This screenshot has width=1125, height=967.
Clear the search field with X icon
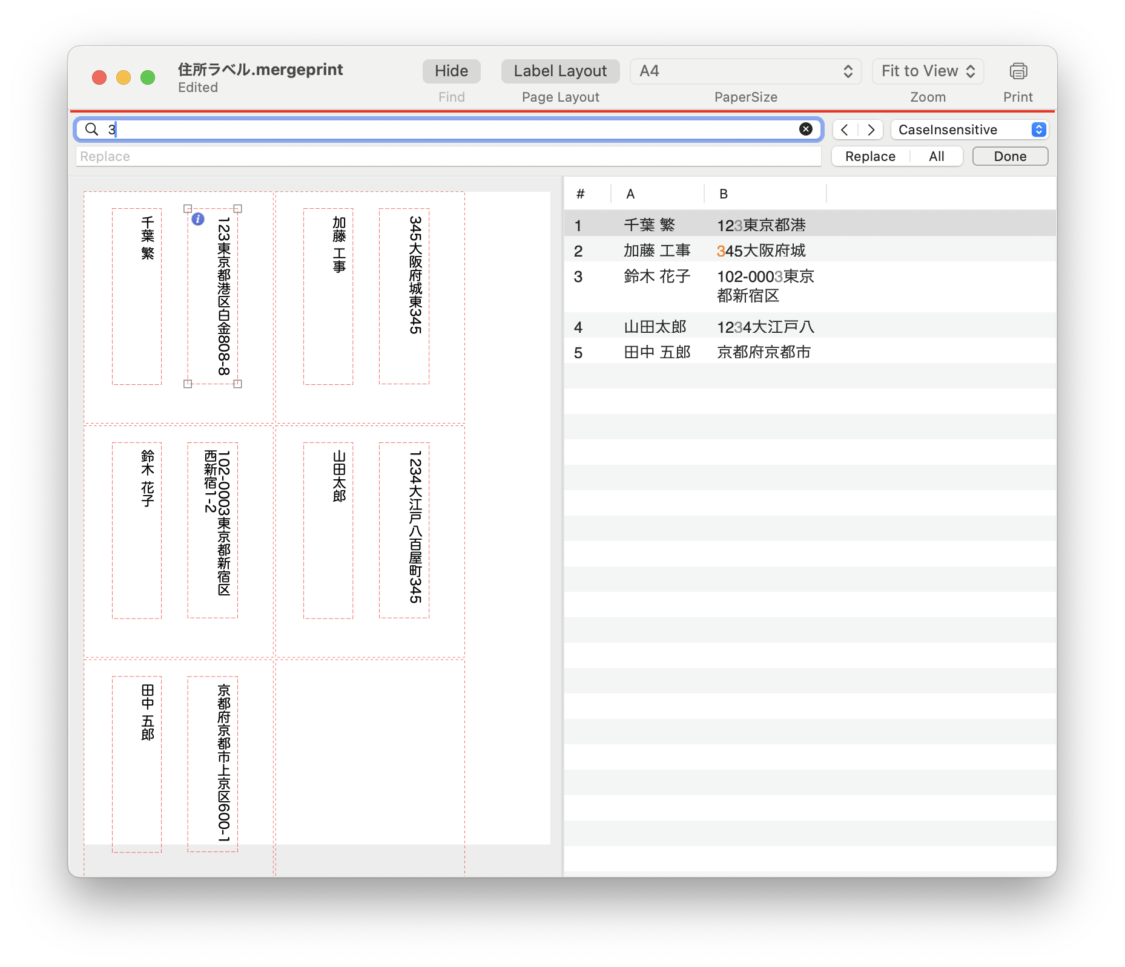[805, 129]
